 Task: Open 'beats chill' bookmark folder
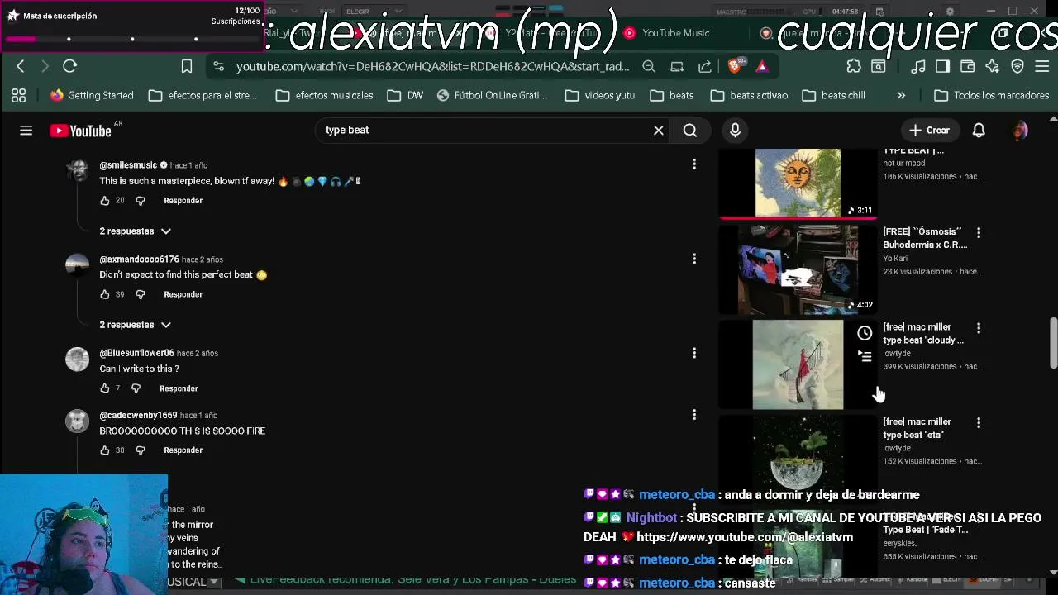(833, 95)
